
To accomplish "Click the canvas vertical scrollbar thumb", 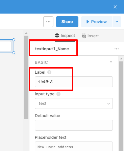I will tap(26, 77).
